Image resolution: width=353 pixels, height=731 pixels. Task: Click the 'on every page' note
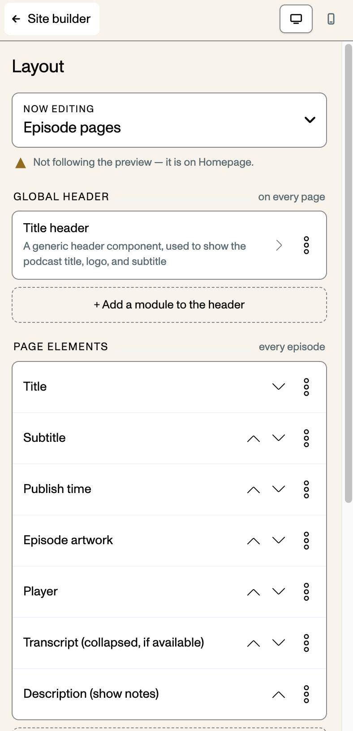click(x=292, y=197)
